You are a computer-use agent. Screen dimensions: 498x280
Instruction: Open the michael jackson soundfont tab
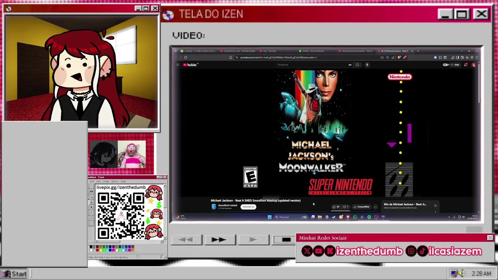click(356, 51)
